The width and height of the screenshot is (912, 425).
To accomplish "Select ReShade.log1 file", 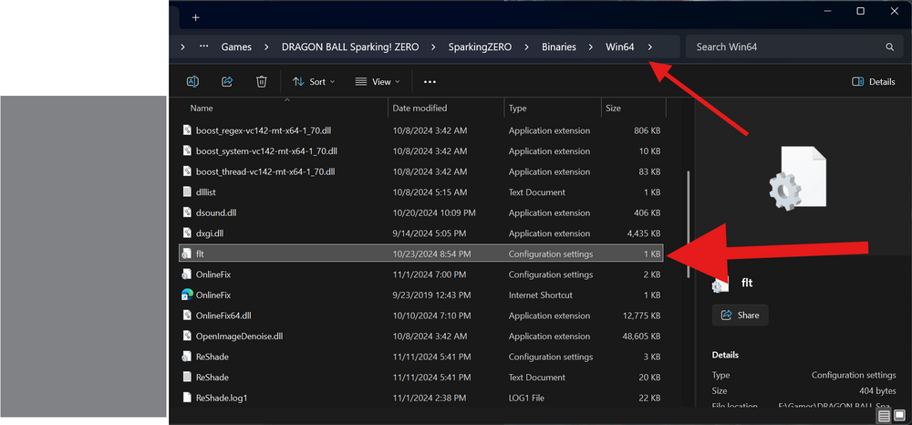I will (x=421, y=398).
